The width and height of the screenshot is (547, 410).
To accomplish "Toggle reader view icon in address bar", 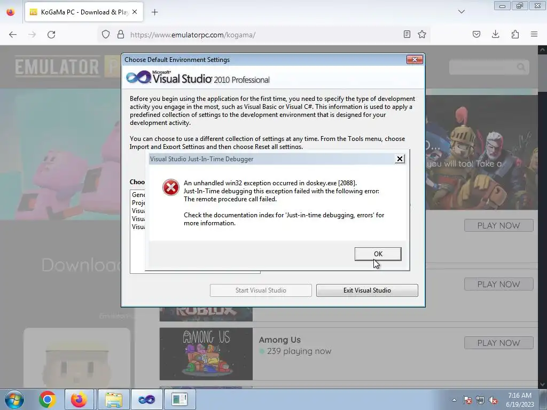I will 407,34.
